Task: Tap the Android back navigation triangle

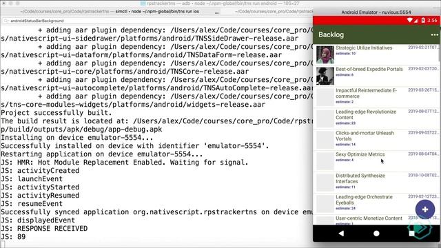Action: (x=341, y=233)
